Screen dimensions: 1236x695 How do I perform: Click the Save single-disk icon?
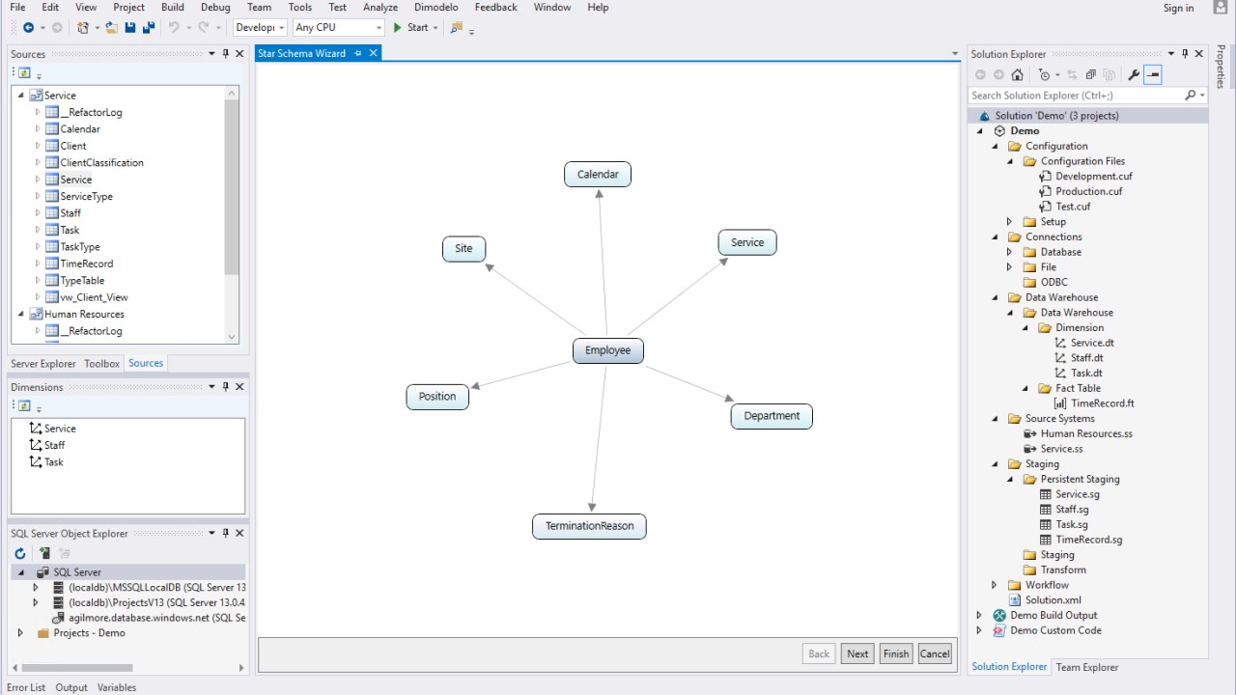pos(130,28)
